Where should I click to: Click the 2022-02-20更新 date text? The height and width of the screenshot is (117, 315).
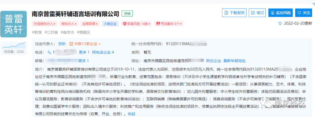tap(298, 24)
